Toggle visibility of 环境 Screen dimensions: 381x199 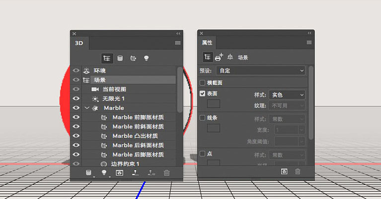pos(76,71)
